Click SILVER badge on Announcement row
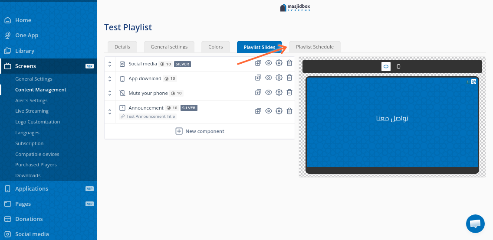Screen dimensions: 493x240 click(x=189, y=108)
